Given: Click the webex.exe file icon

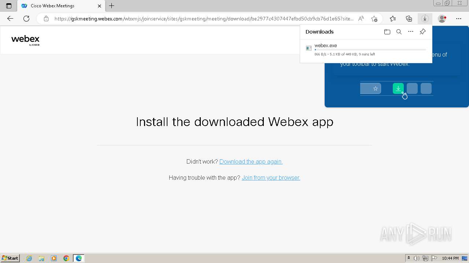Looking at the screenshot, I should click(309, 48).
